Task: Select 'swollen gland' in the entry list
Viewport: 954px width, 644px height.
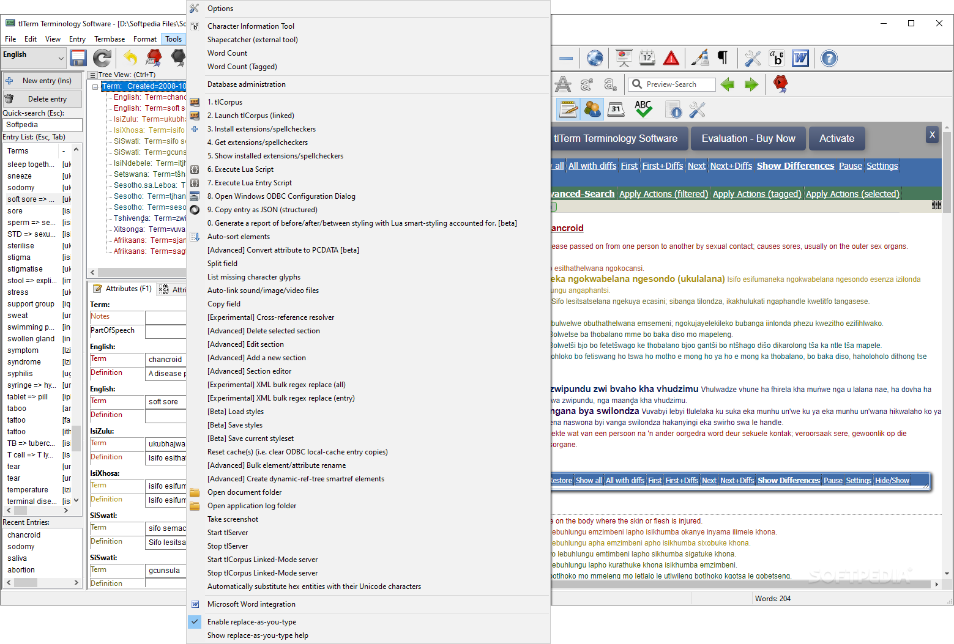Action: [31, 339]
